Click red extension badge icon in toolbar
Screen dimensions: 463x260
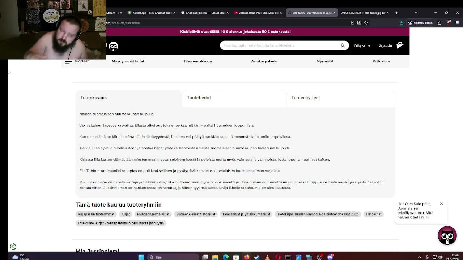coord(449,22)
